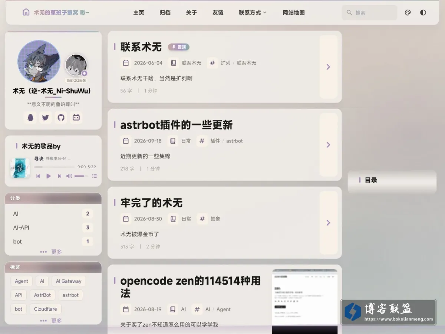Select the bot category with count 1
The image size is (445, 334).
[53, 242]
